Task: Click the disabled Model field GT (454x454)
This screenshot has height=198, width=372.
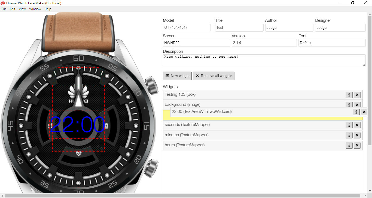Action: [x=187, y=27]
